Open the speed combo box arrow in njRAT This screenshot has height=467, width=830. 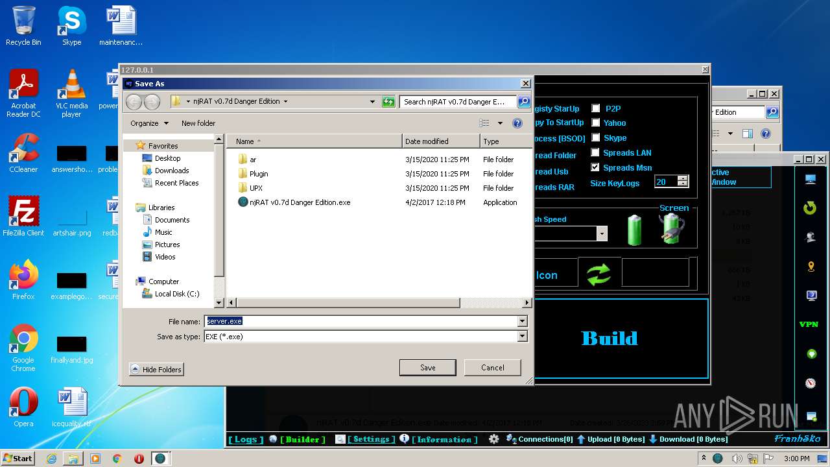point(602,233)
